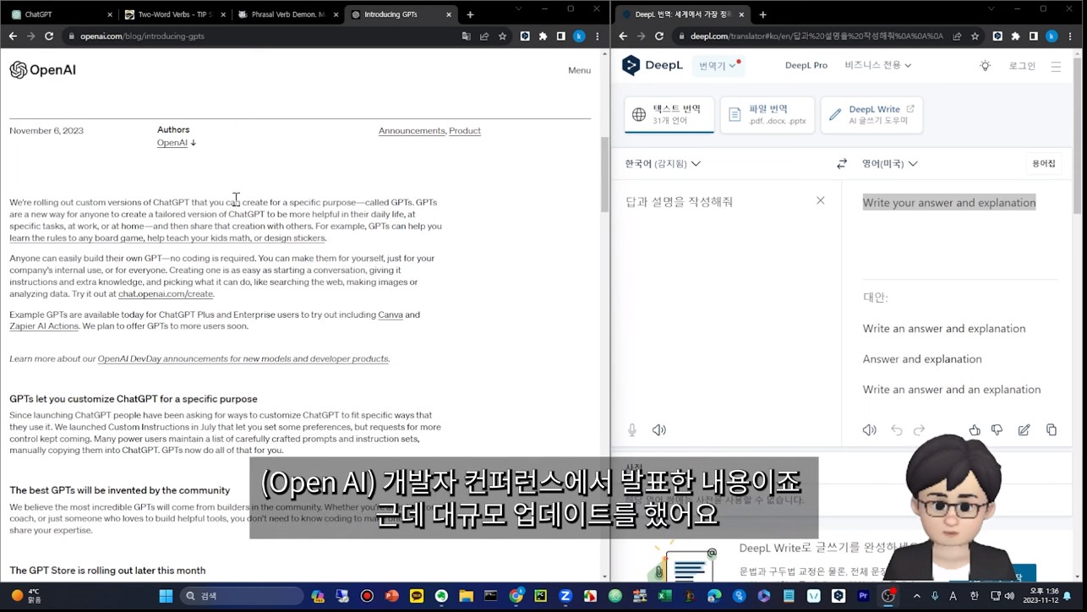Screen dimensions: 1087x612
Task: Copy the translation with the copy icon
Action: click(1051, 430)
